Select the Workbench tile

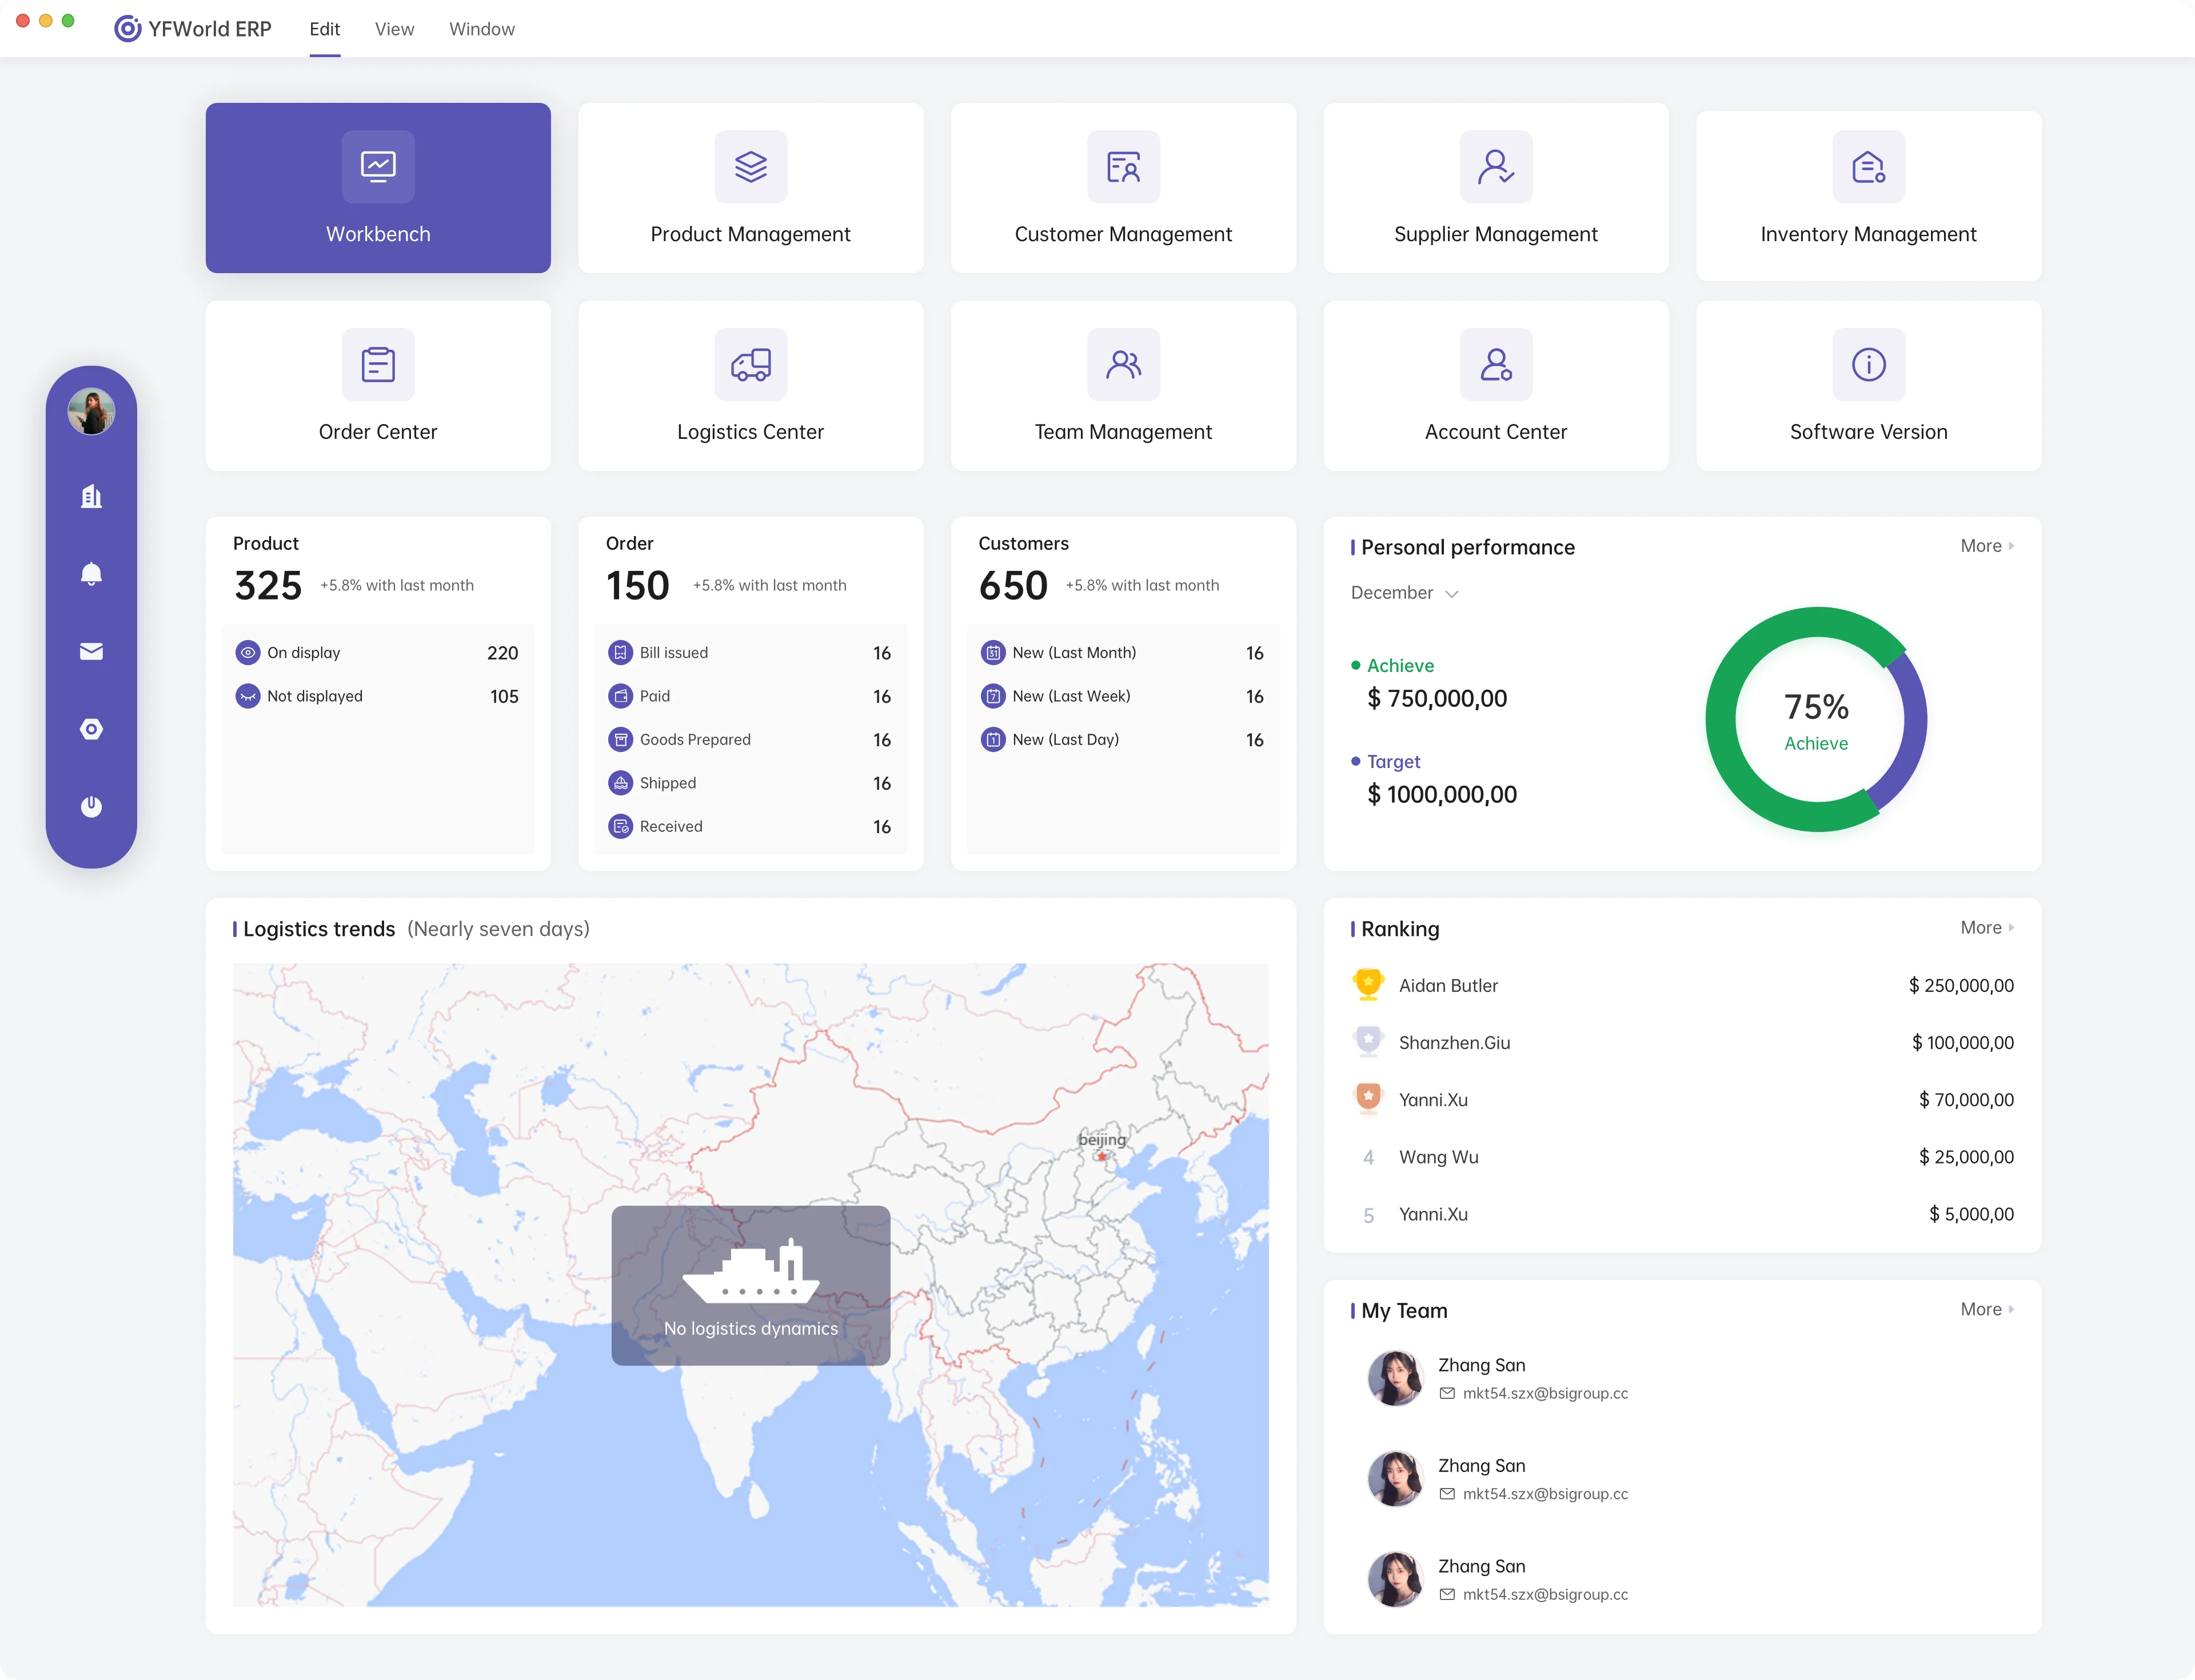coord(378,188)
